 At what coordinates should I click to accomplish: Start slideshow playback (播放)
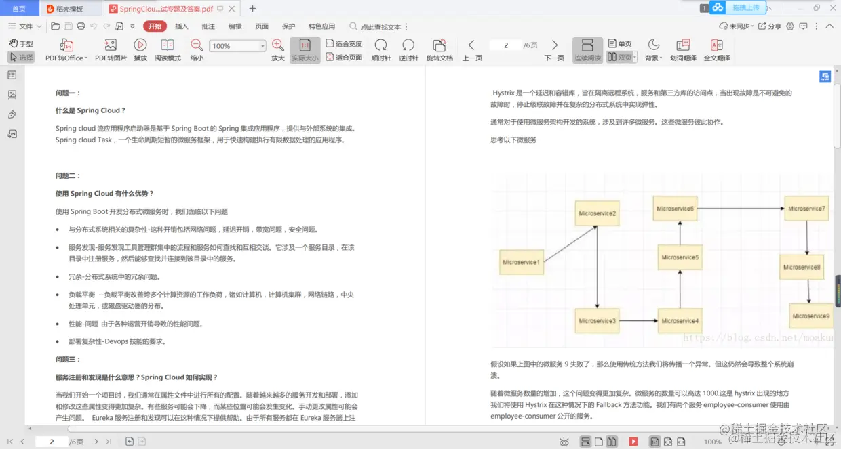click(140, 50)
